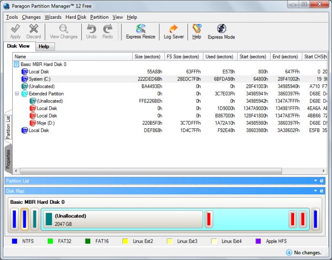
Task: Click the Apply checkmark icon
Action: (15, 29)
